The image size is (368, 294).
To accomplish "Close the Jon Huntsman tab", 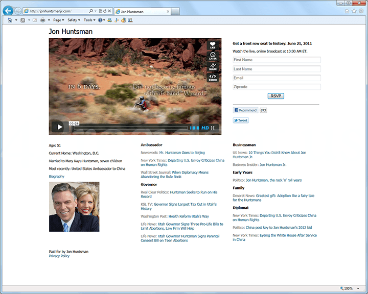I will [x=168, y=12].
